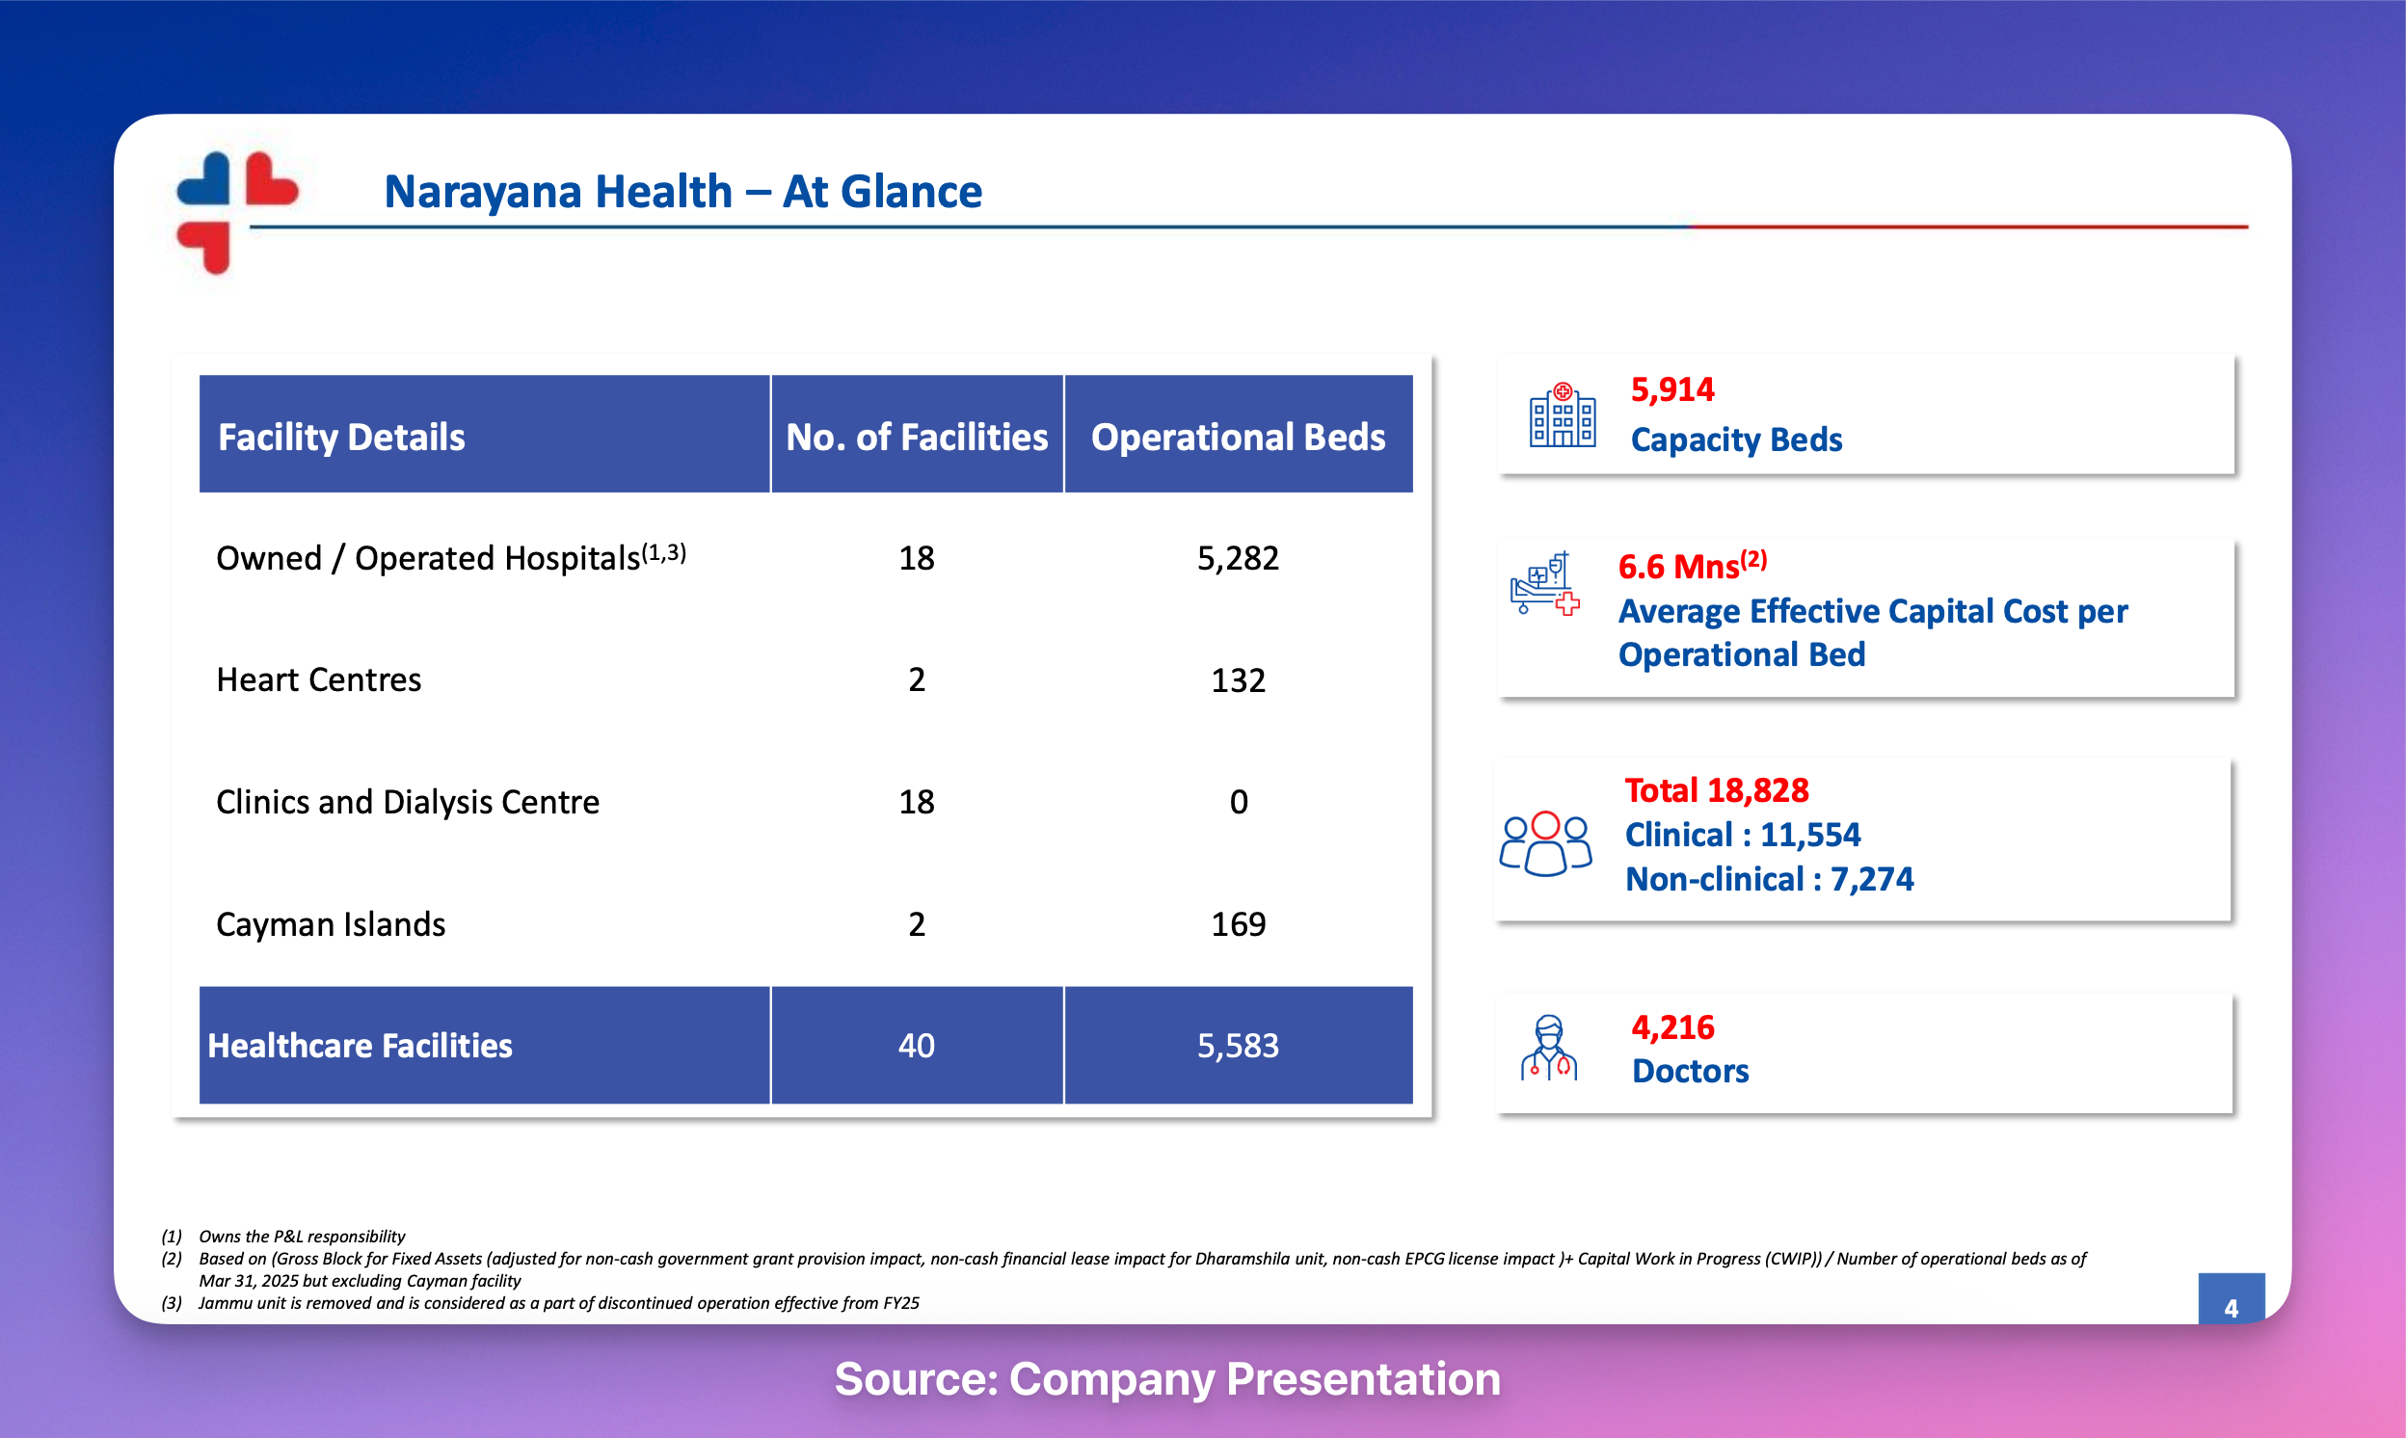The width and height of the screenshot is (2406, 1438).
Task: Click the Clinics and Dialysis Centre row
Action: 407,802
